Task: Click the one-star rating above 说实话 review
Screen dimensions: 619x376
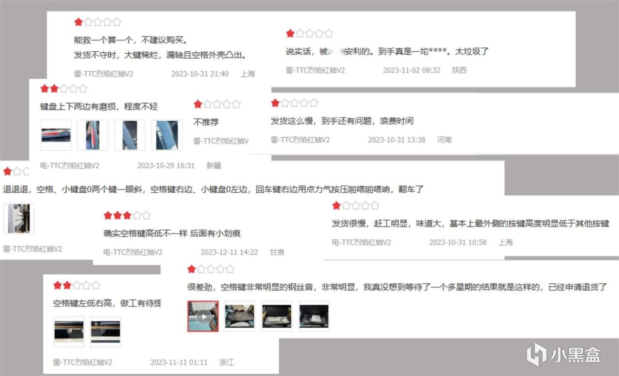Action: (309, 33)
